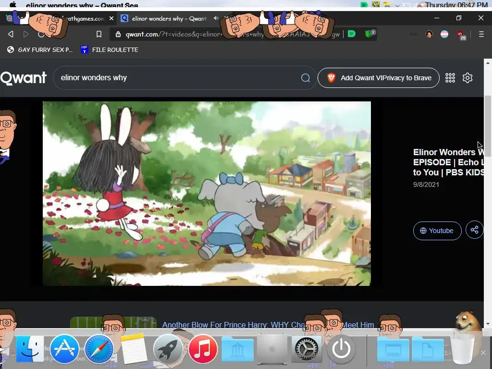The height and width of the screenshot is (369, 492).
Task: Open the Another Blow For Prince Harry link
Action: pos(268,325)
